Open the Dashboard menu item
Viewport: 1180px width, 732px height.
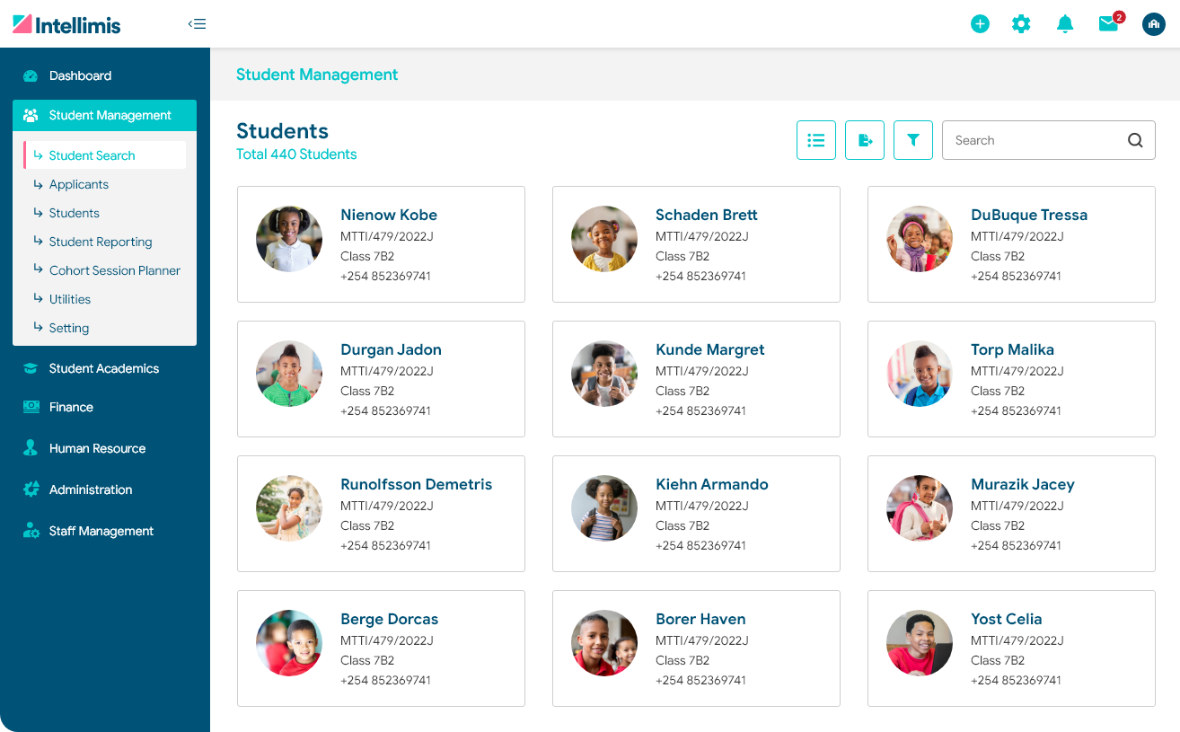pyautogui.click(x=80, y=75)
